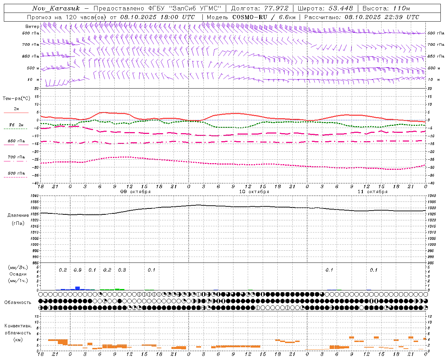Click the 'Тем-ра(°C)' temperature label
This screenshot has height=357, width=446.
click(16, 98)
